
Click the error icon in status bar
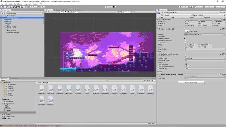pos(1,126)
